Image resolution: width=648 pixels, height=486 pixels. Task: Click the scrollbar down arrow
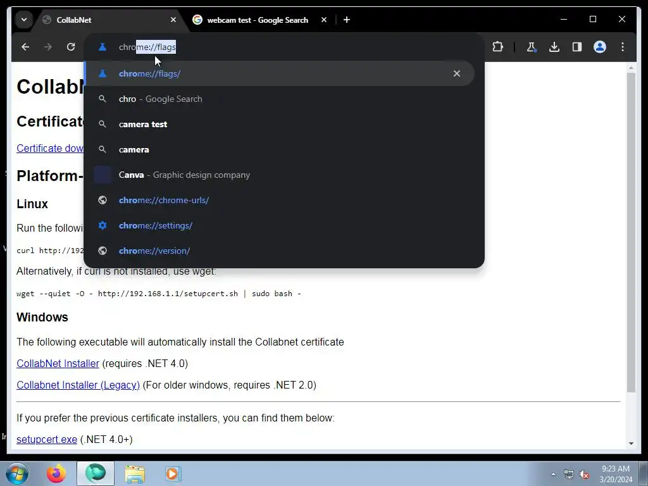pos(631,444)
